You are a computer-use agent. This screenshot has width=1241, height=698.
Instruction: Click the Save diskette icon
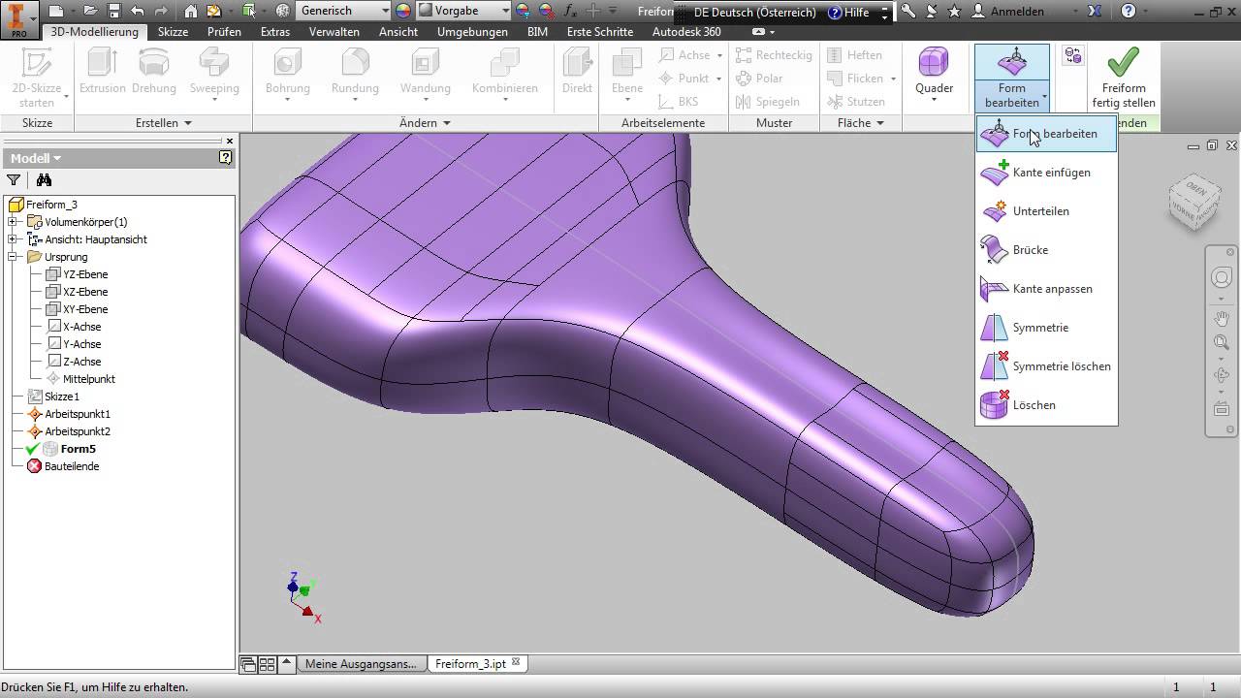click(114, 12)
